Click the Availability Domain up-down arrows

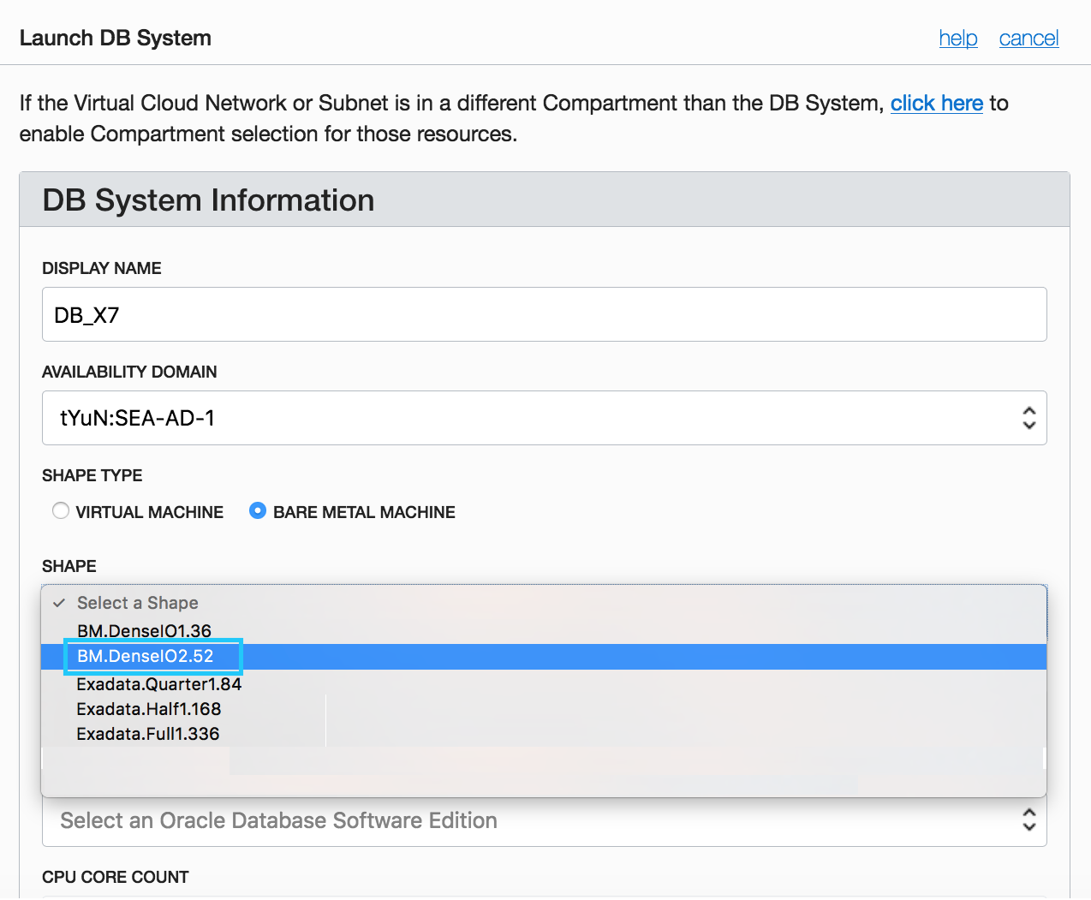coord(1028,418)
